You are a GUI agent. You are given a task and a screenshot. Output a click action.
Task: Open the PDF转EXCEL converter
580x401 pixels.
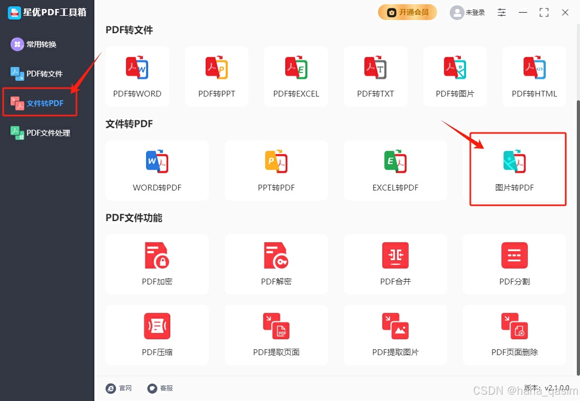296,77
